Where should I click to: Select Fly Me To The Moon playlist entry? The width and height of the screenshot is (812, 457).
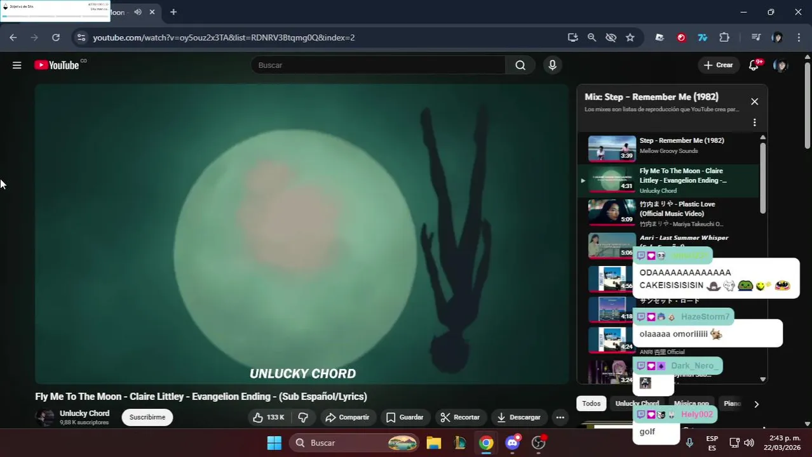(x=668, y=180)
